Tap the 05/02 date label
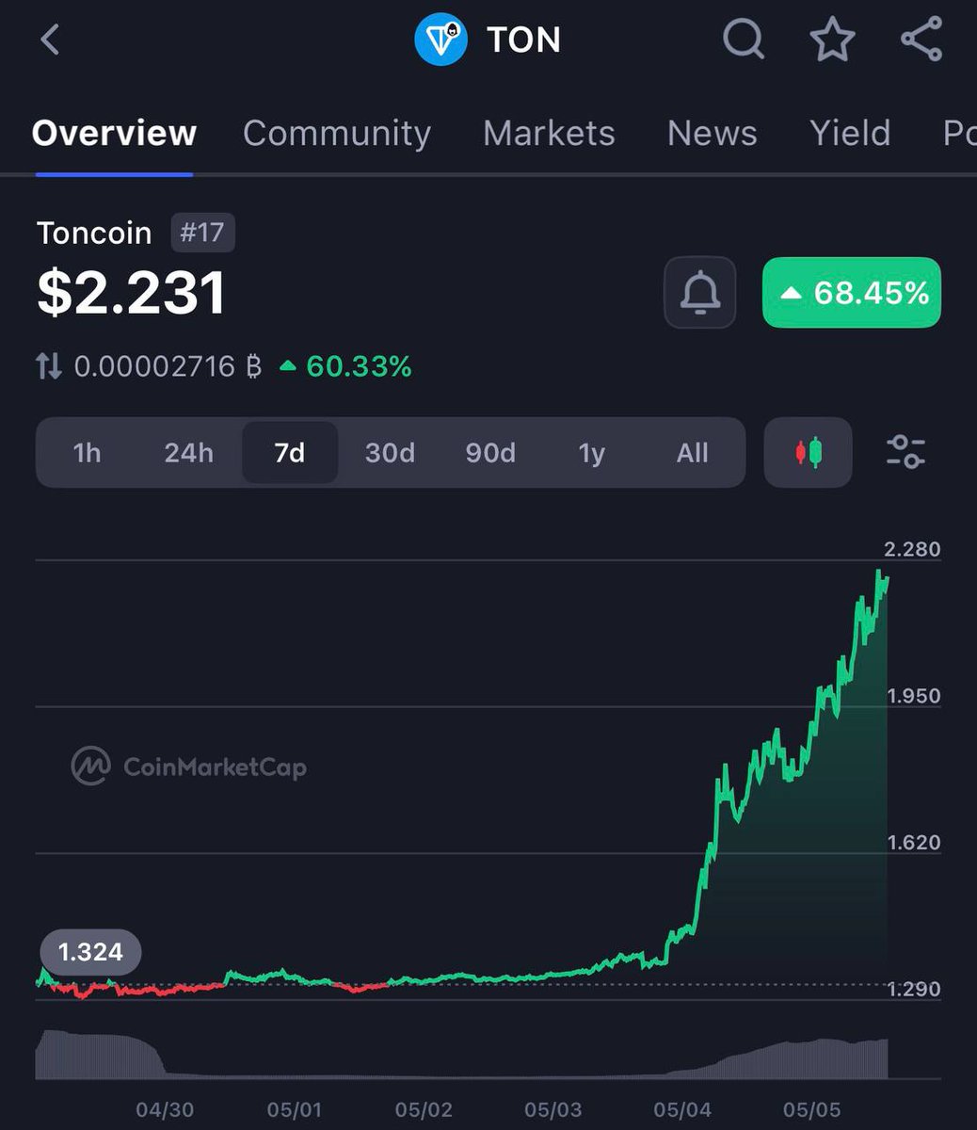 point(424,1109)
